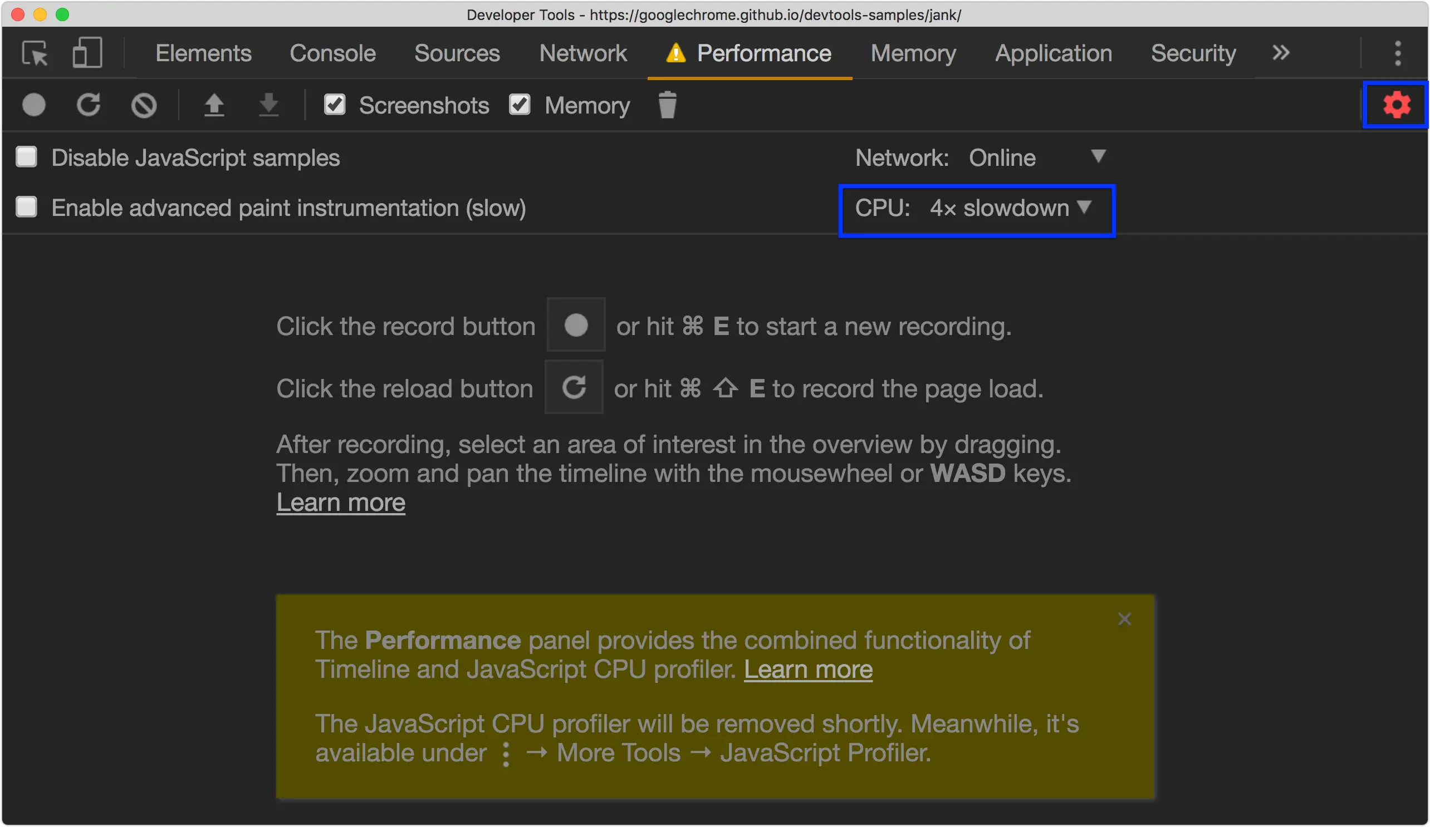
Task: Open the three-dot DevTools menu
Action: point(1398,54)
